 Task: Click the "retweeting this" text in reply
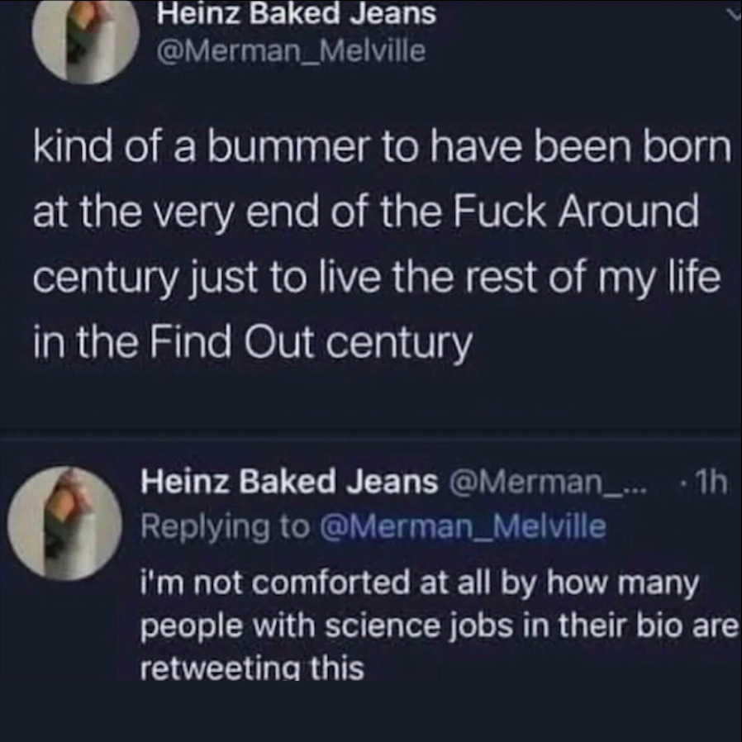pyautogui.click(x=253, y=667)
